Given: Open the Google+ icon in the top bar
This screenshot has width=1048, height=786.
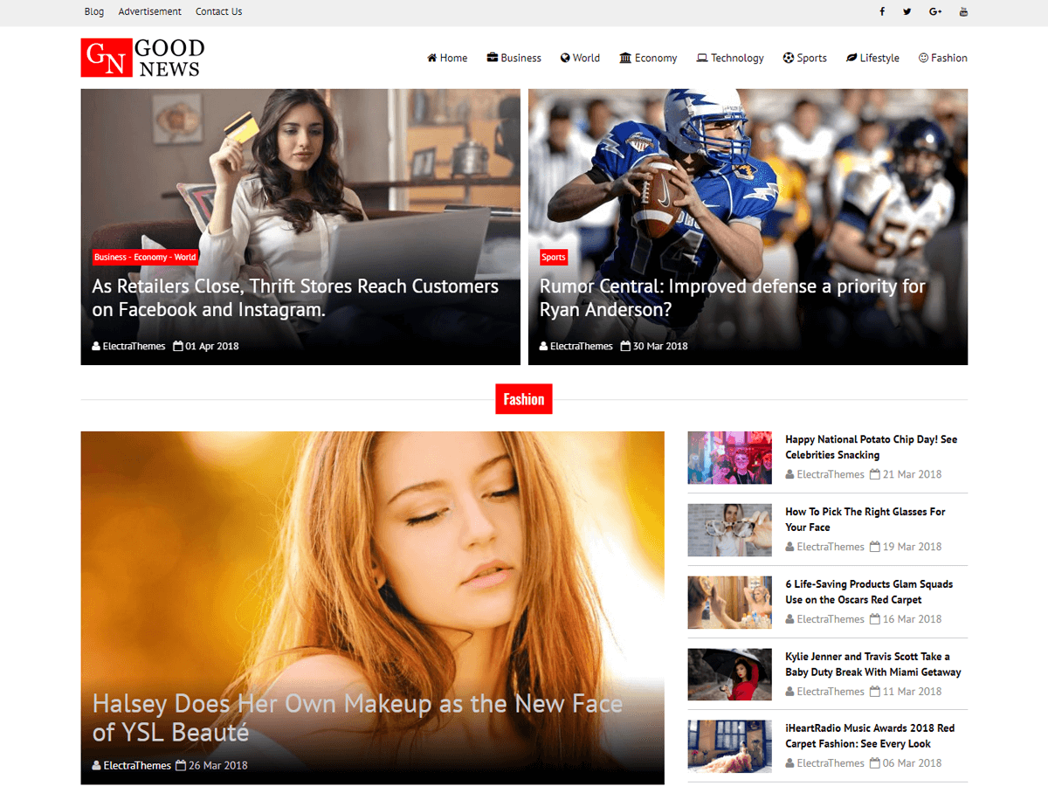Looking at the screenshot, I should pyautogui.click(x=934, y=11).
